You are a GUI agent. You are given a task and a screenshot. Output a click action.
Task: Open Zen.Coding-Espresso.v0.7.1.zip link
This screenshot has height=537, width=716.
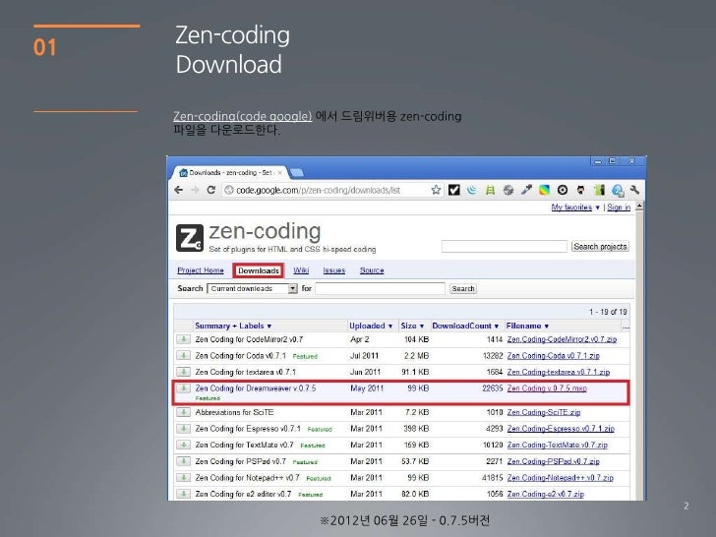[561, 429]
